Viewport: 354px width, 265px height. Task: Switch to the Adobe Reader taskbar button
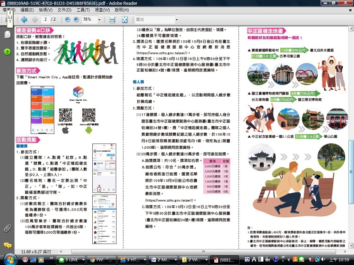point(224,260)
